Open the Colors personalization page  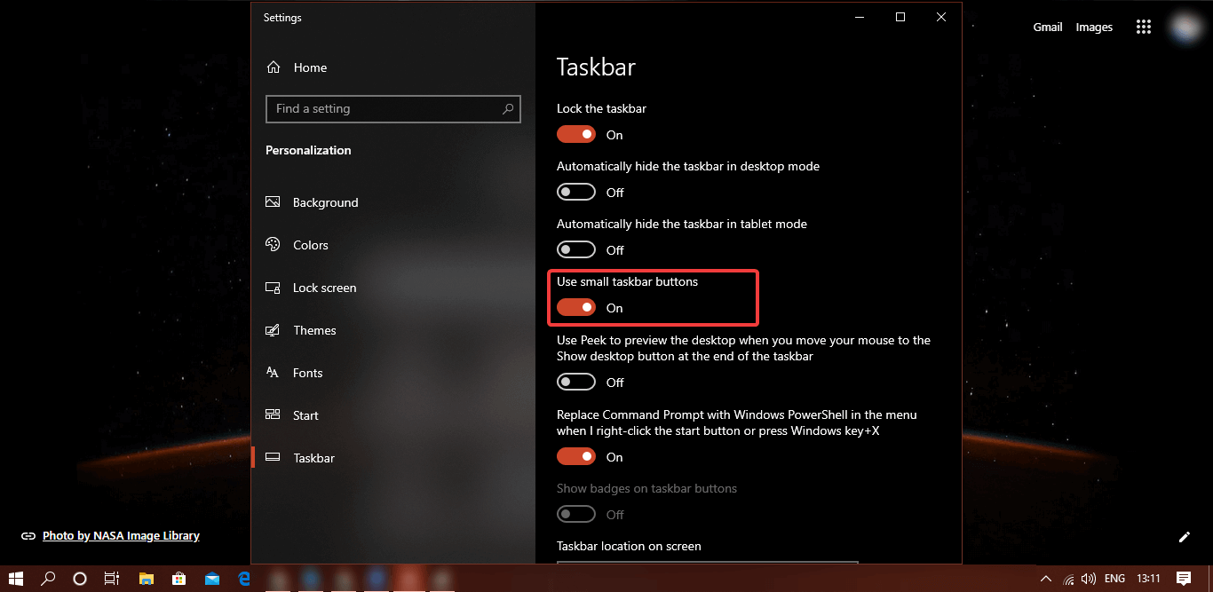311,245
